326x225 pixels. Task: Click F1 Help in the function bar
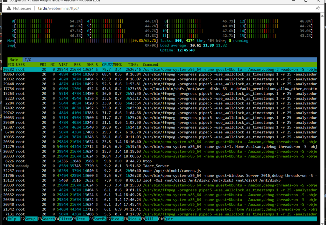click(12, 219)
